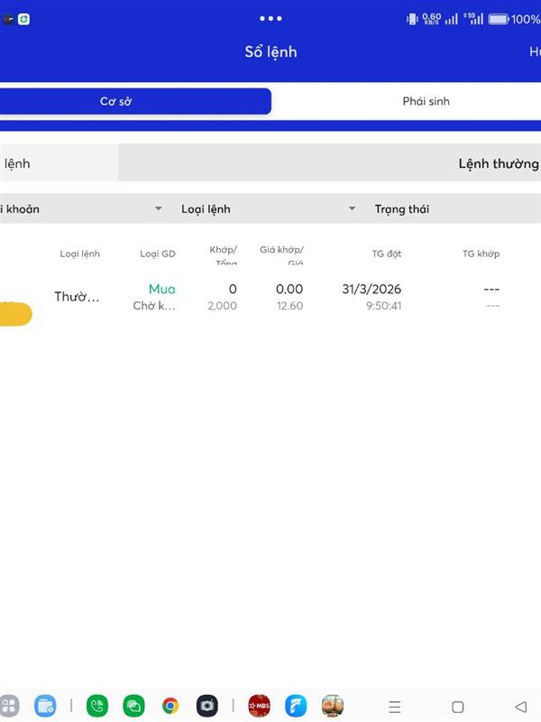Switch to the Phái sinh tab
Image resolution: width=541 pixels, height=722 pixels.
point(426,101)
